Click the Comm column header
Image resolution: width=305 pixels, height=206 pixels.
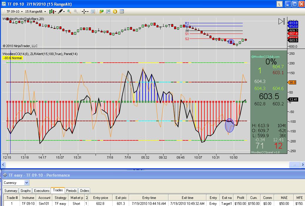(x=267, y=198)
